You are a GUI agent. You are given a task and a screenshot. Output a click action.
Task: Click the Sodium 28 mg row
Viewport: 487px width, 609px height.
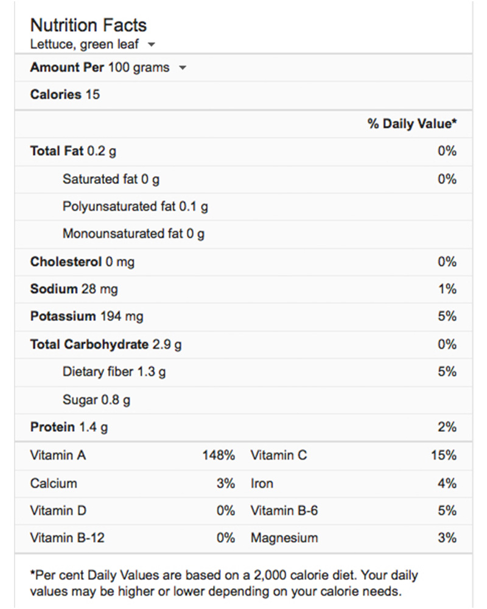point(75,289)
